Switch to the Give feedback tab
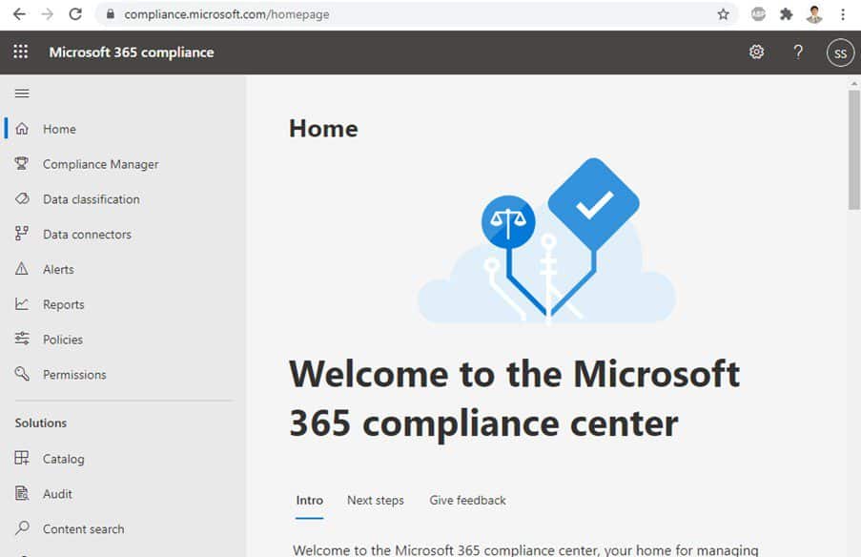 (x=468, y=501)
